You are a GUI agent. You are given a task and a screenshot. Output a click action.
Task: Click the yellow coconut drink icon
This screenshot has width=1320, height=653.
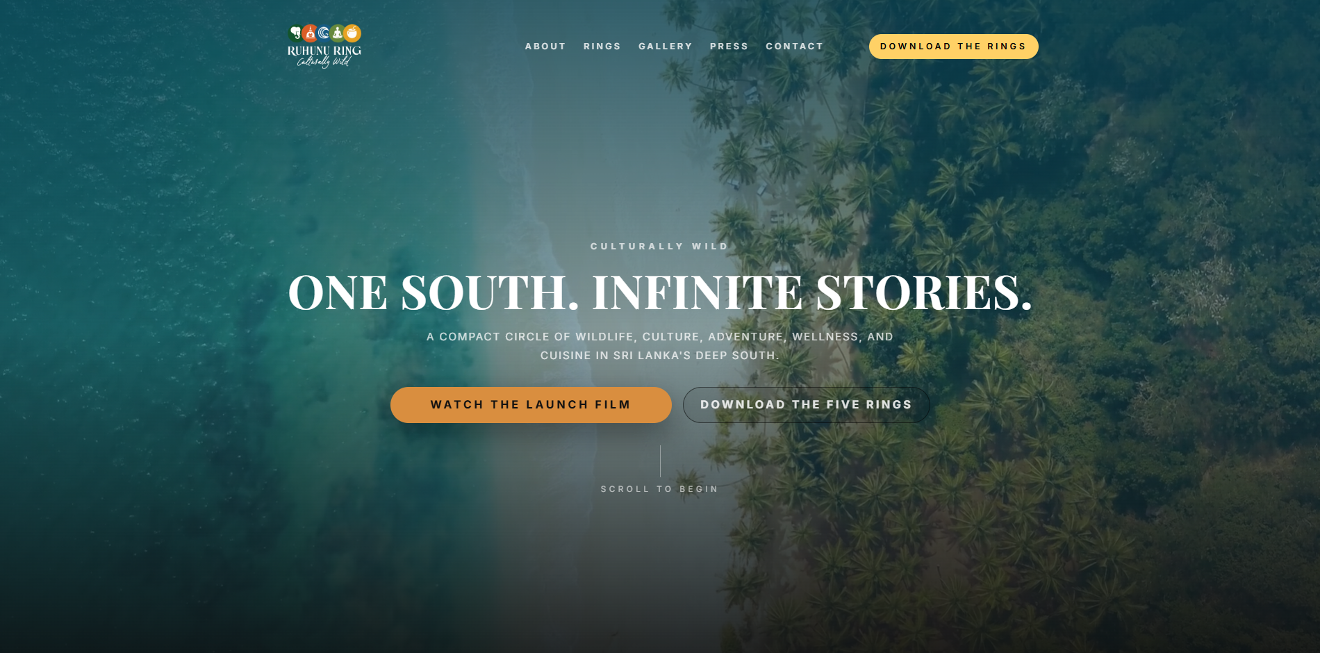point(353,33)
